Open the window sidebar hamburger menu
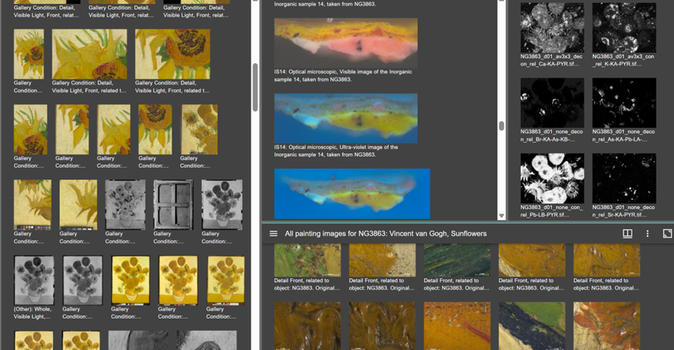 [x=273, y=234]
